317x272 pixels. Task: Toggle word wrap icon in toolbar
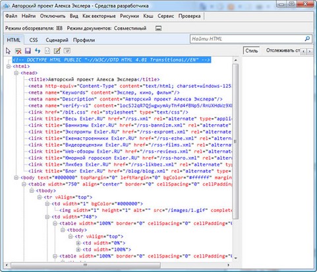point(67,51)
